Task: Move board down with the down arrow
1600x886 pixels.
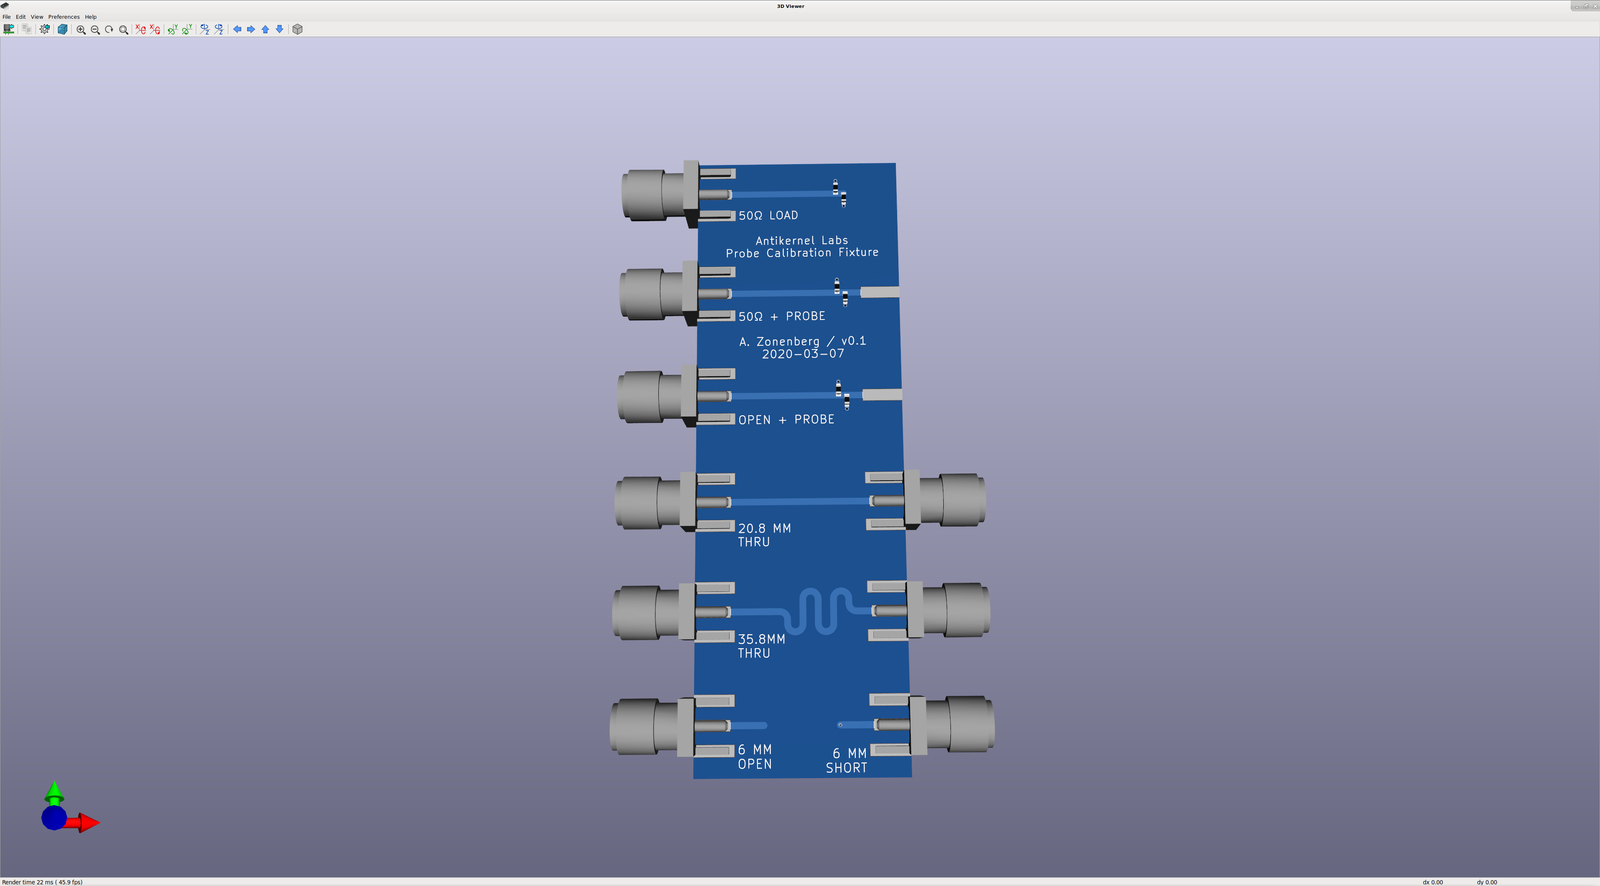Action: [x=280, y=29]
